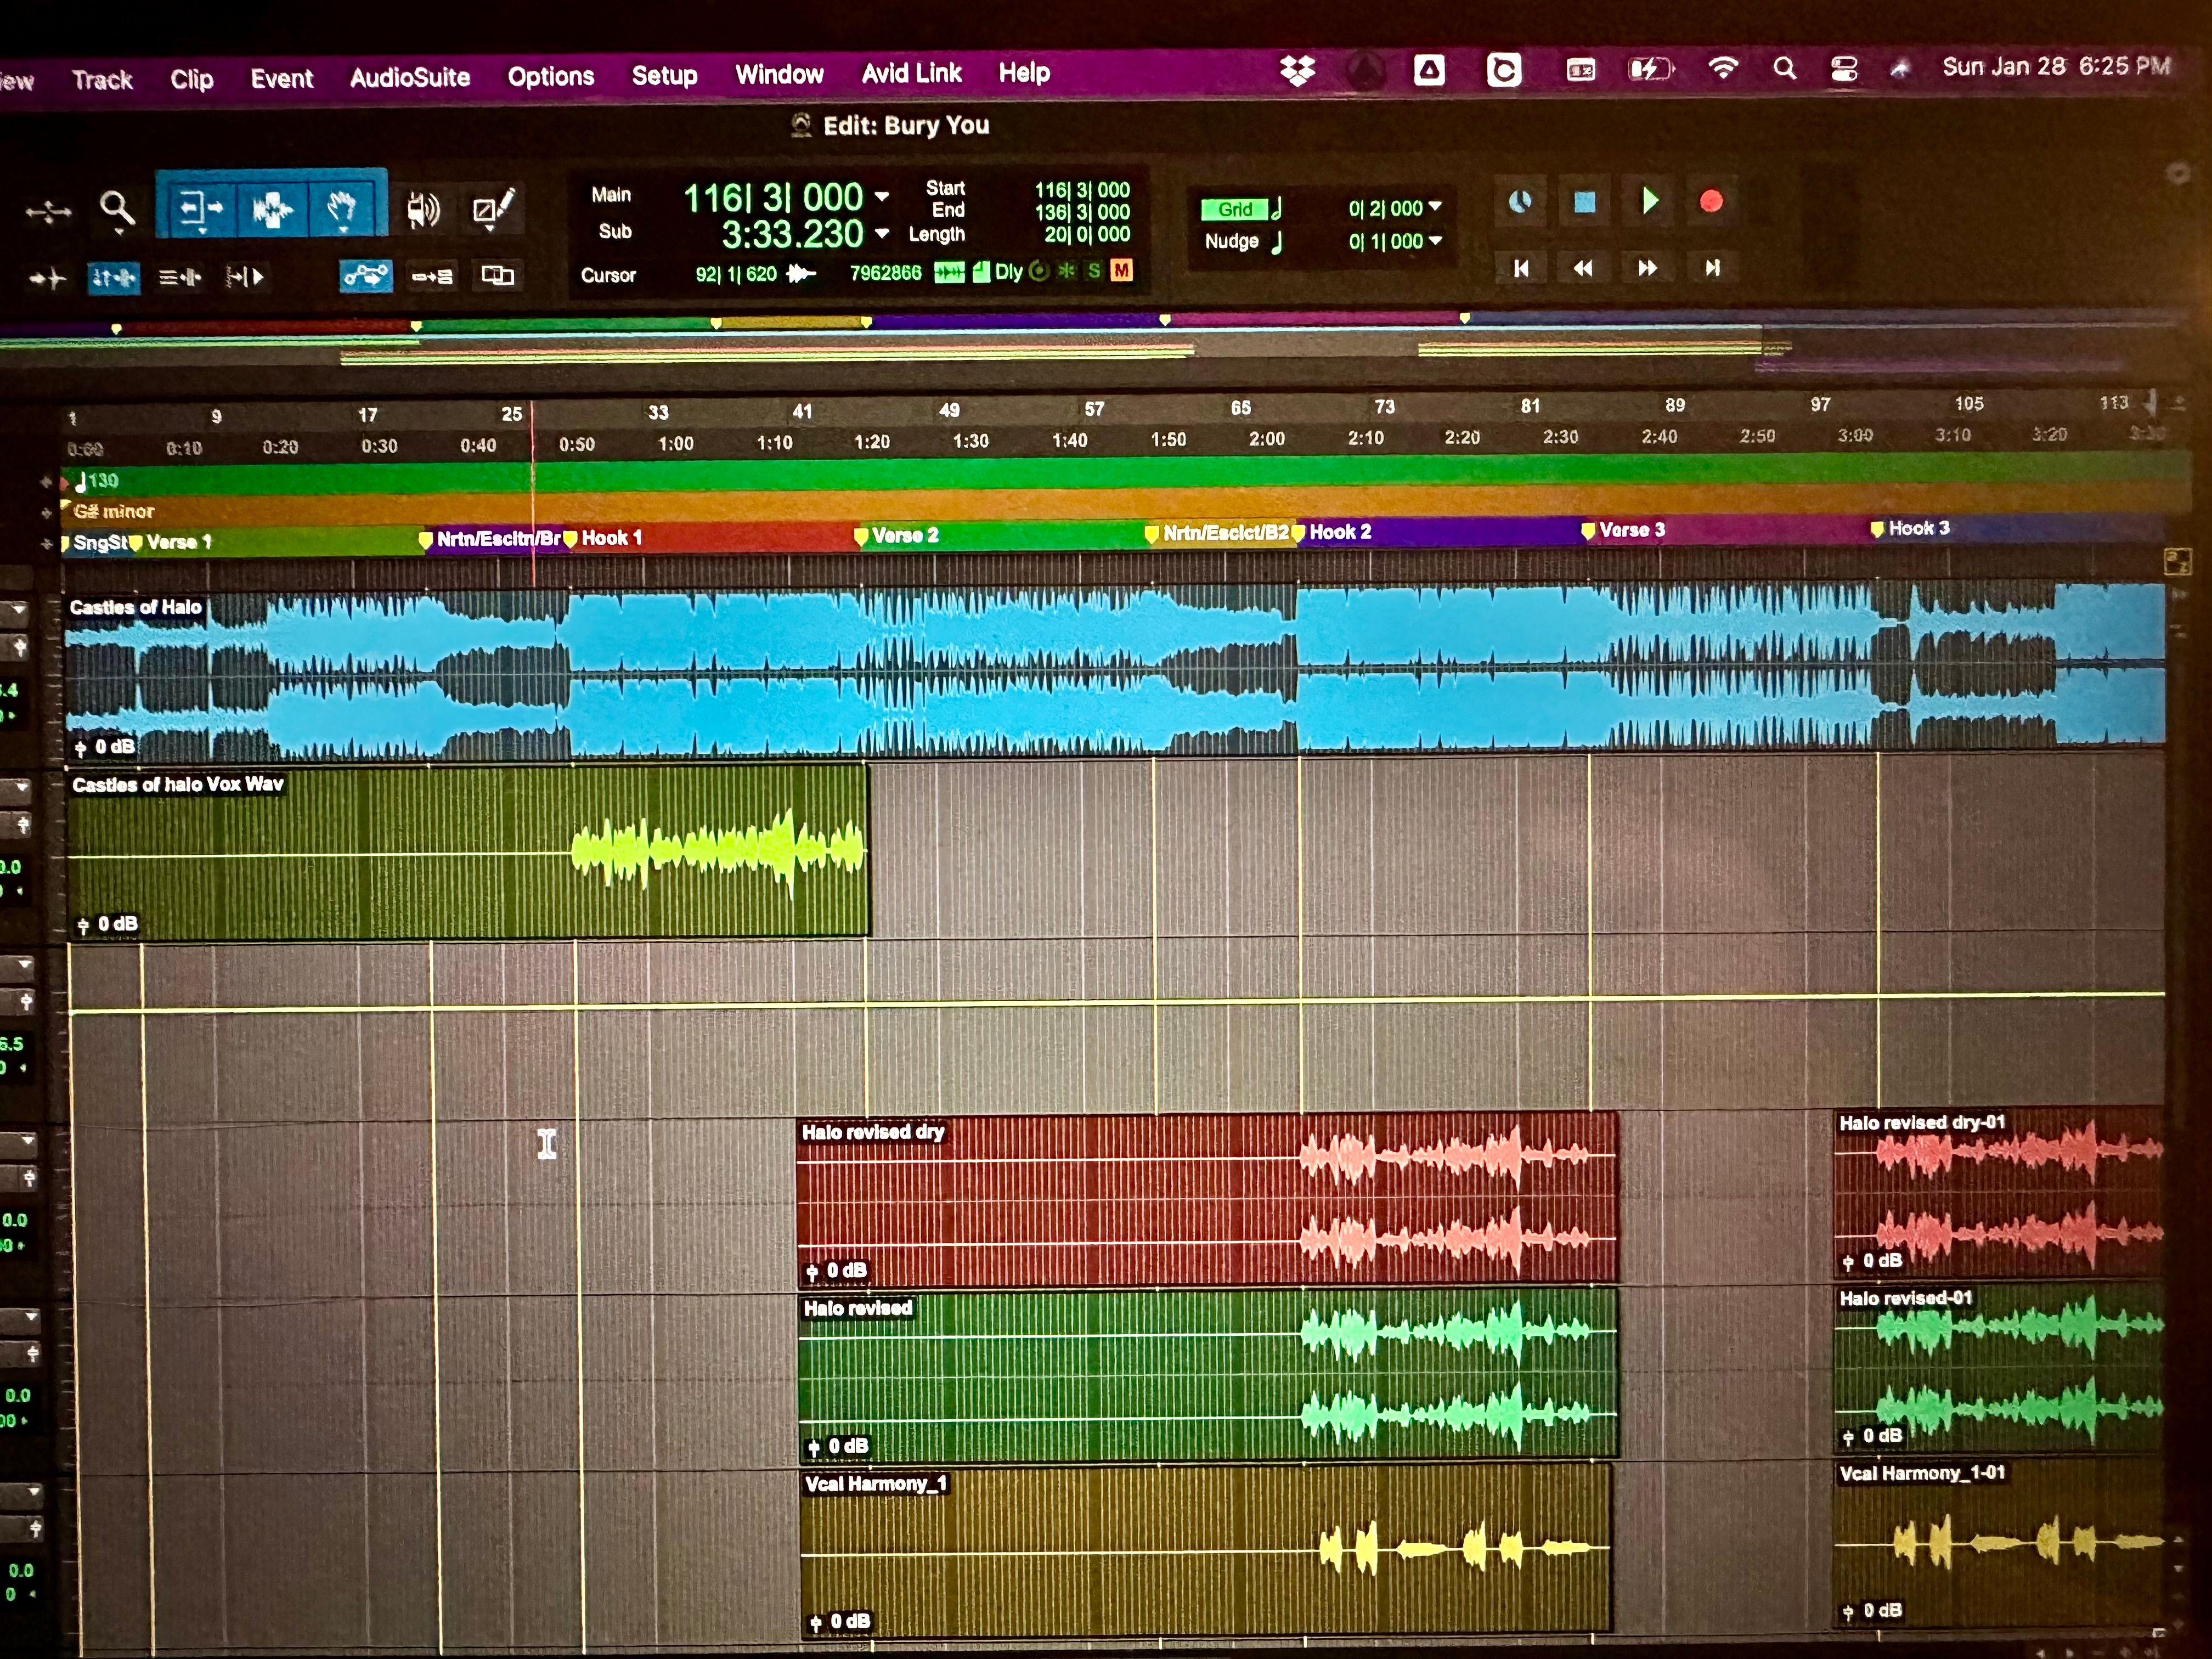Select the Halo revised dry clip
The width and height of the screenshot is (2212, 1659).
1207,1198
